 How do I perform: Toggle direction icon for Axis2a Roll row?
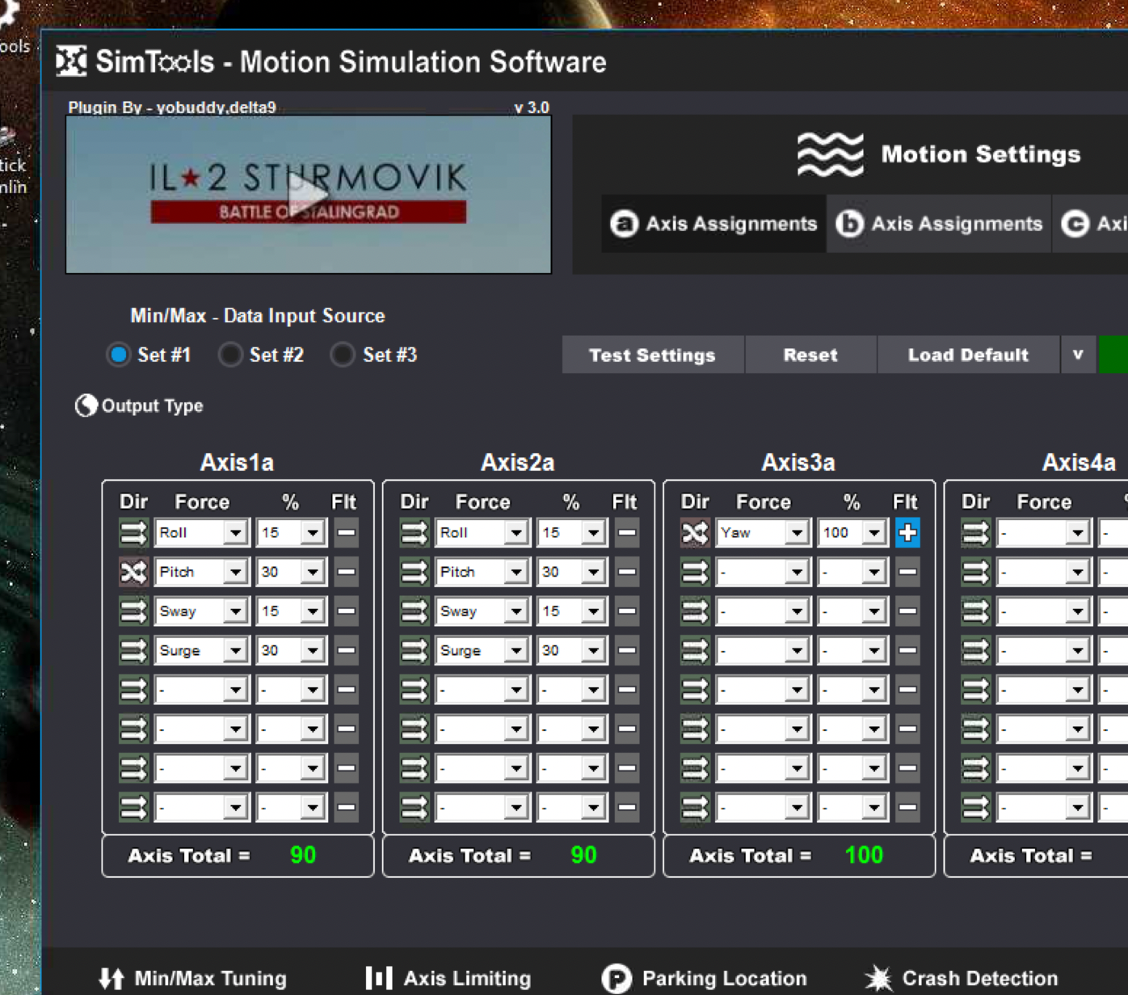click(x=414, y=533)
